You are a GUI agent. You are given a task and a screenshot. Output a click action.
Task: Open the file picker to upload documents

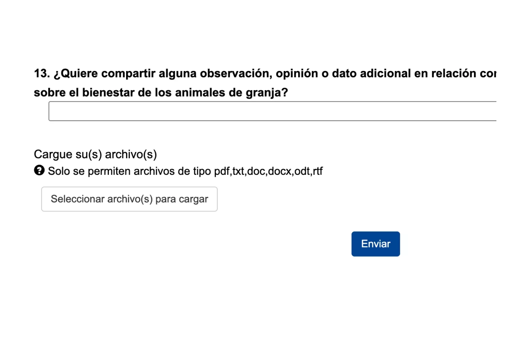pyautogui.click(x=129, y=199)
